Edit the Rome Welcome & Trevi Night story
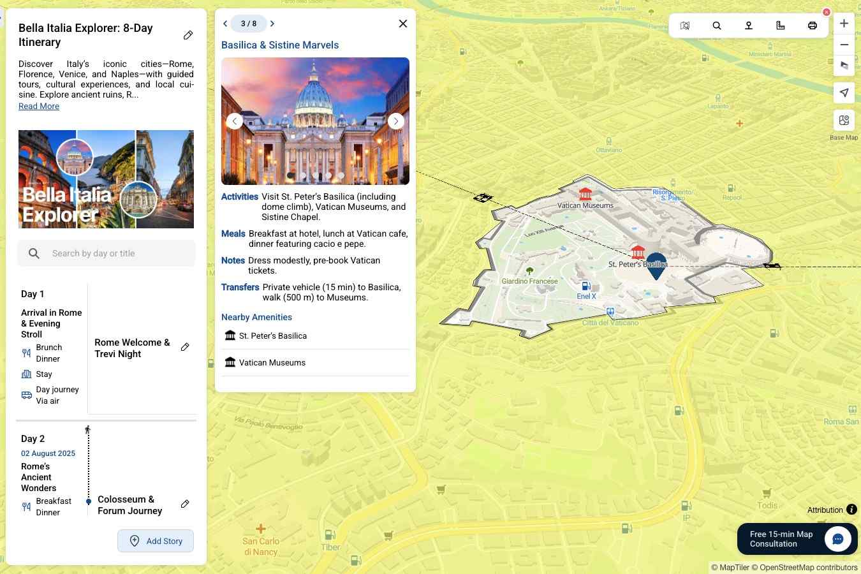 185,347
